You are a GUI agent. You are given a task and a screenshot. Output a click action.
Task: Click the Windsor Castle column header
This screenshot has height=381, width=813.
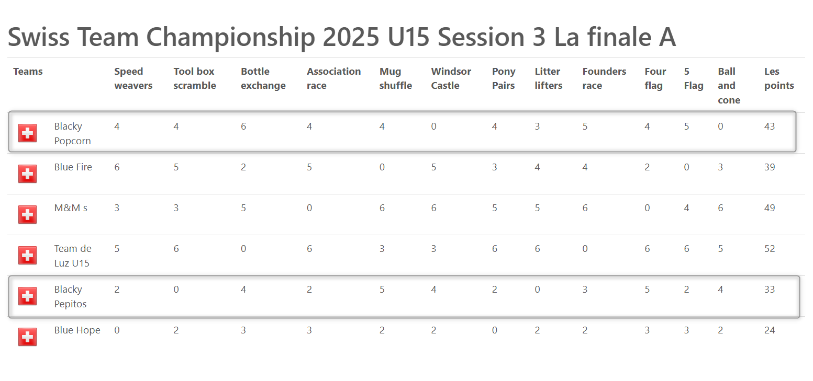click(x=451, y=78)
